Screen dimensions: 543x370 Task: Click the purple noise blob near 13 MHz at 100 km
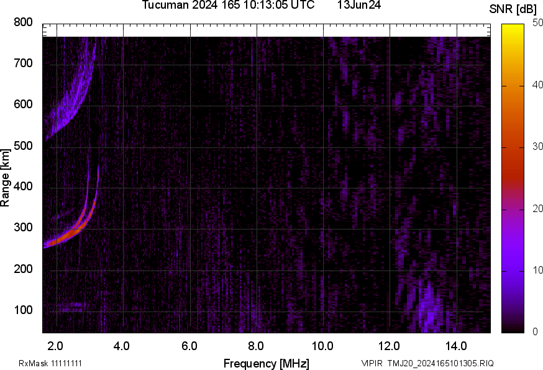429,308
